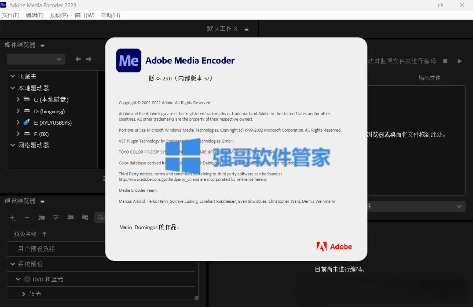Viewport: 473px width, 307px height.
Task: Delete preset using the minus icon
Action: pyautogui.click(x=27, y=218)
